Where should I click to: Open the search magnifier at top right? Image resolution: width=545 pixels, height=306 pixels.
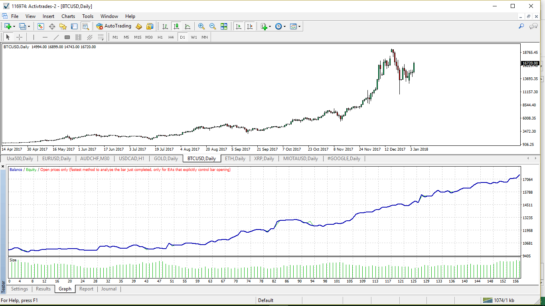[x=521, y=26]
